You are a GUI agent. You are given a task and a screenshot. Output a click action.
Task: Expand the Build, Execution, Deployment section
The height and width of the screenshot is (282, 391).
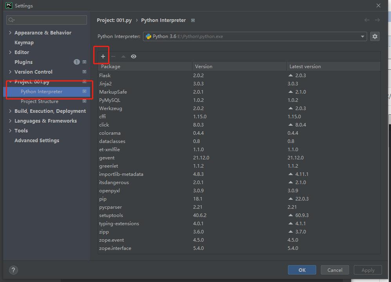pos(10,111)
